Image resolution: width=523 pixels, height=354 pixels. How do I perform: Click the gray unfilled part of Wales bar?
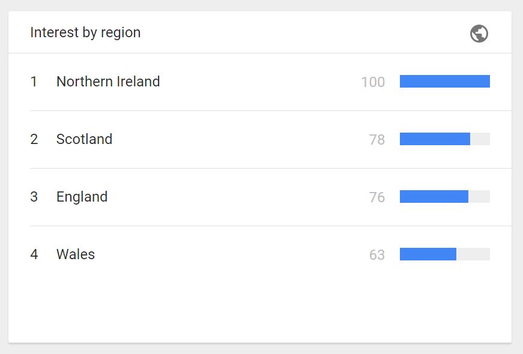[x=473, y=254]
